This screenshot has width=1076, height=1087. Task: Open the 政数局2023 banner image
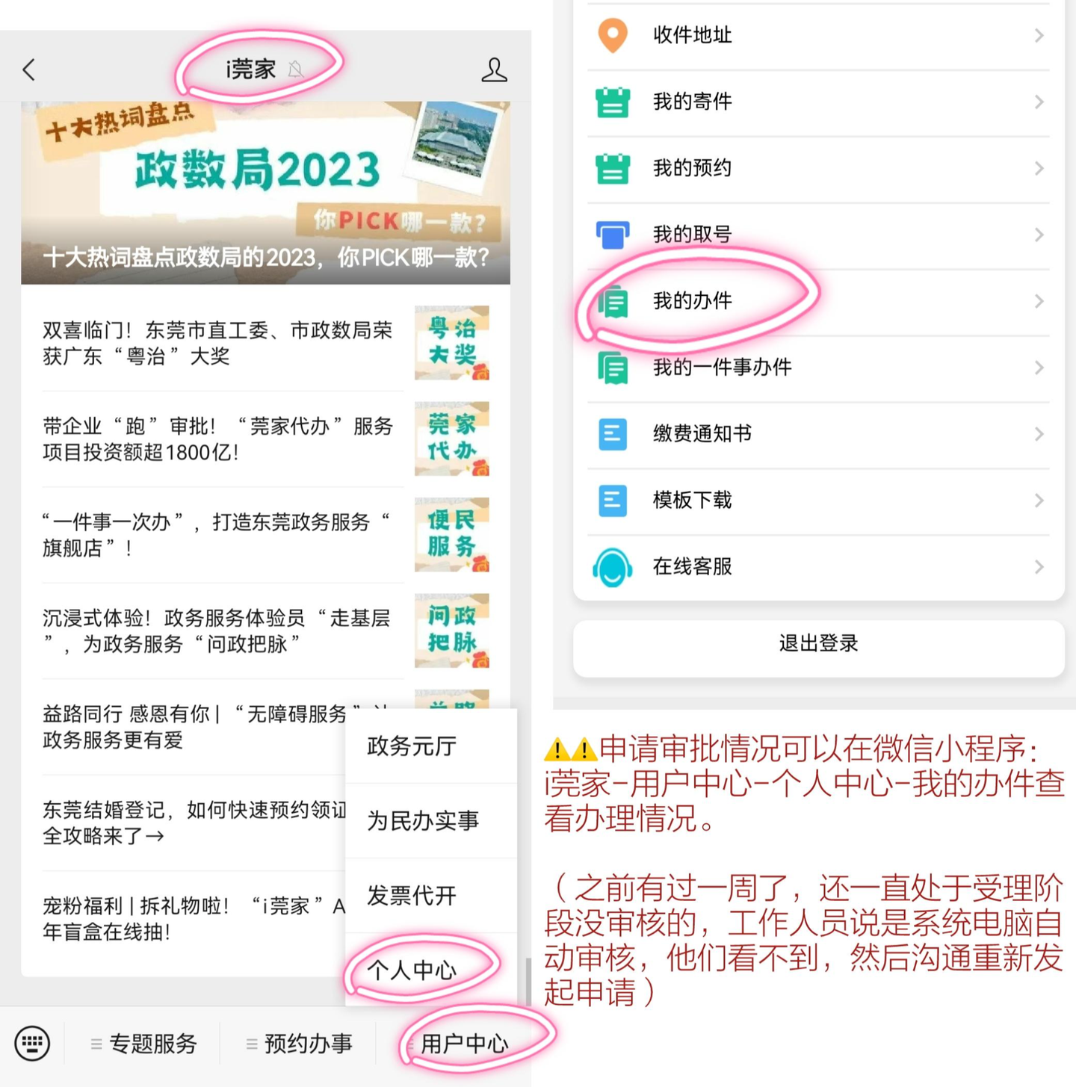265,193
